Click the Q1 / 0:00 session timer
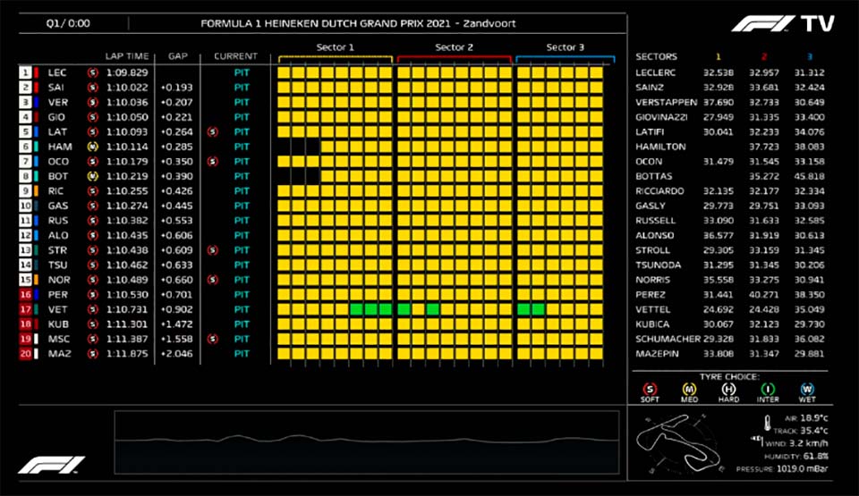 (x=68, y=23)
